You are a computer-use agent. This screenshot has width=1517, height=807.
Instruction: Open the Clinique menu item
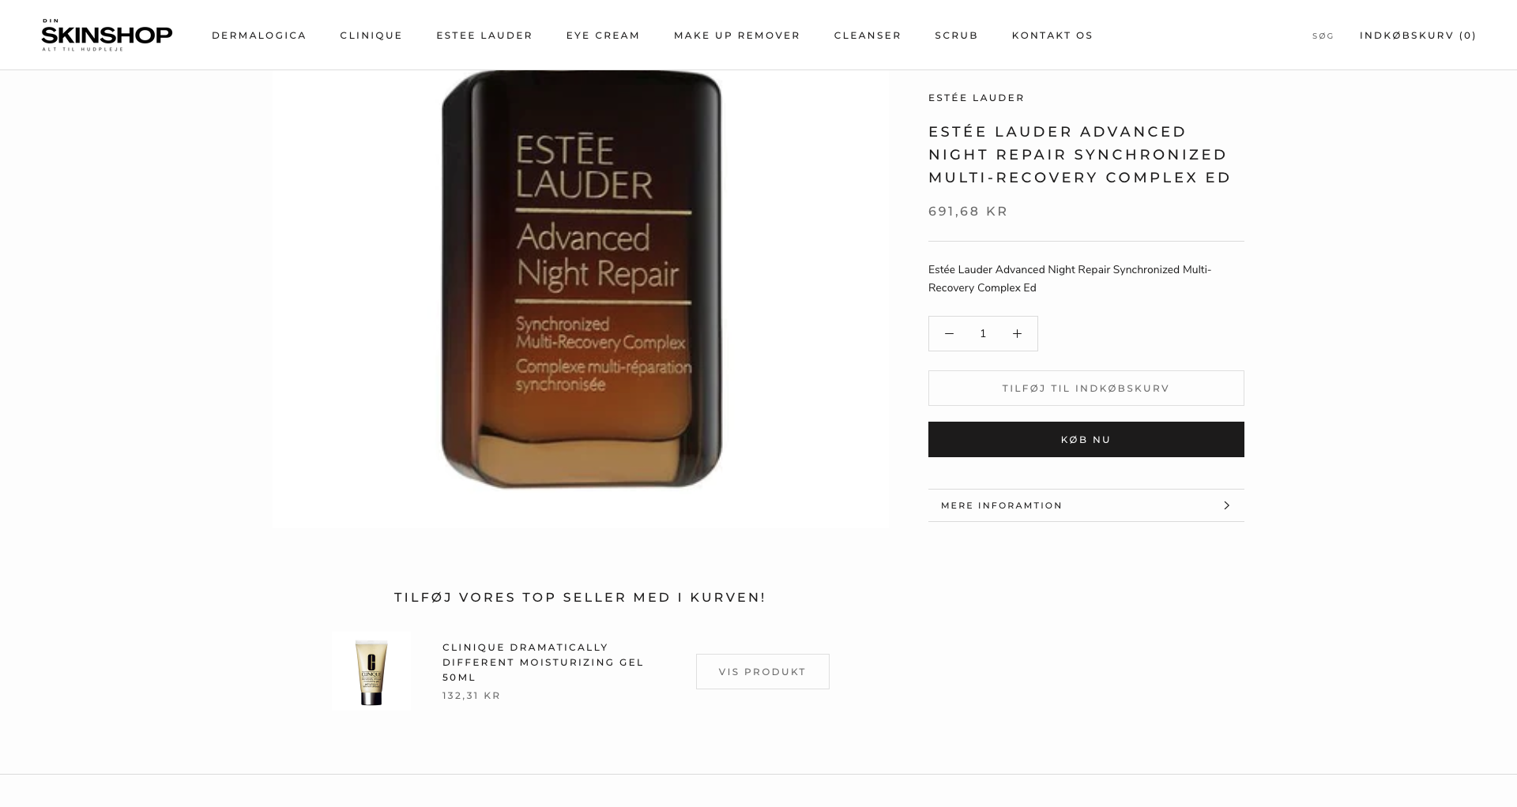point(371,36)
